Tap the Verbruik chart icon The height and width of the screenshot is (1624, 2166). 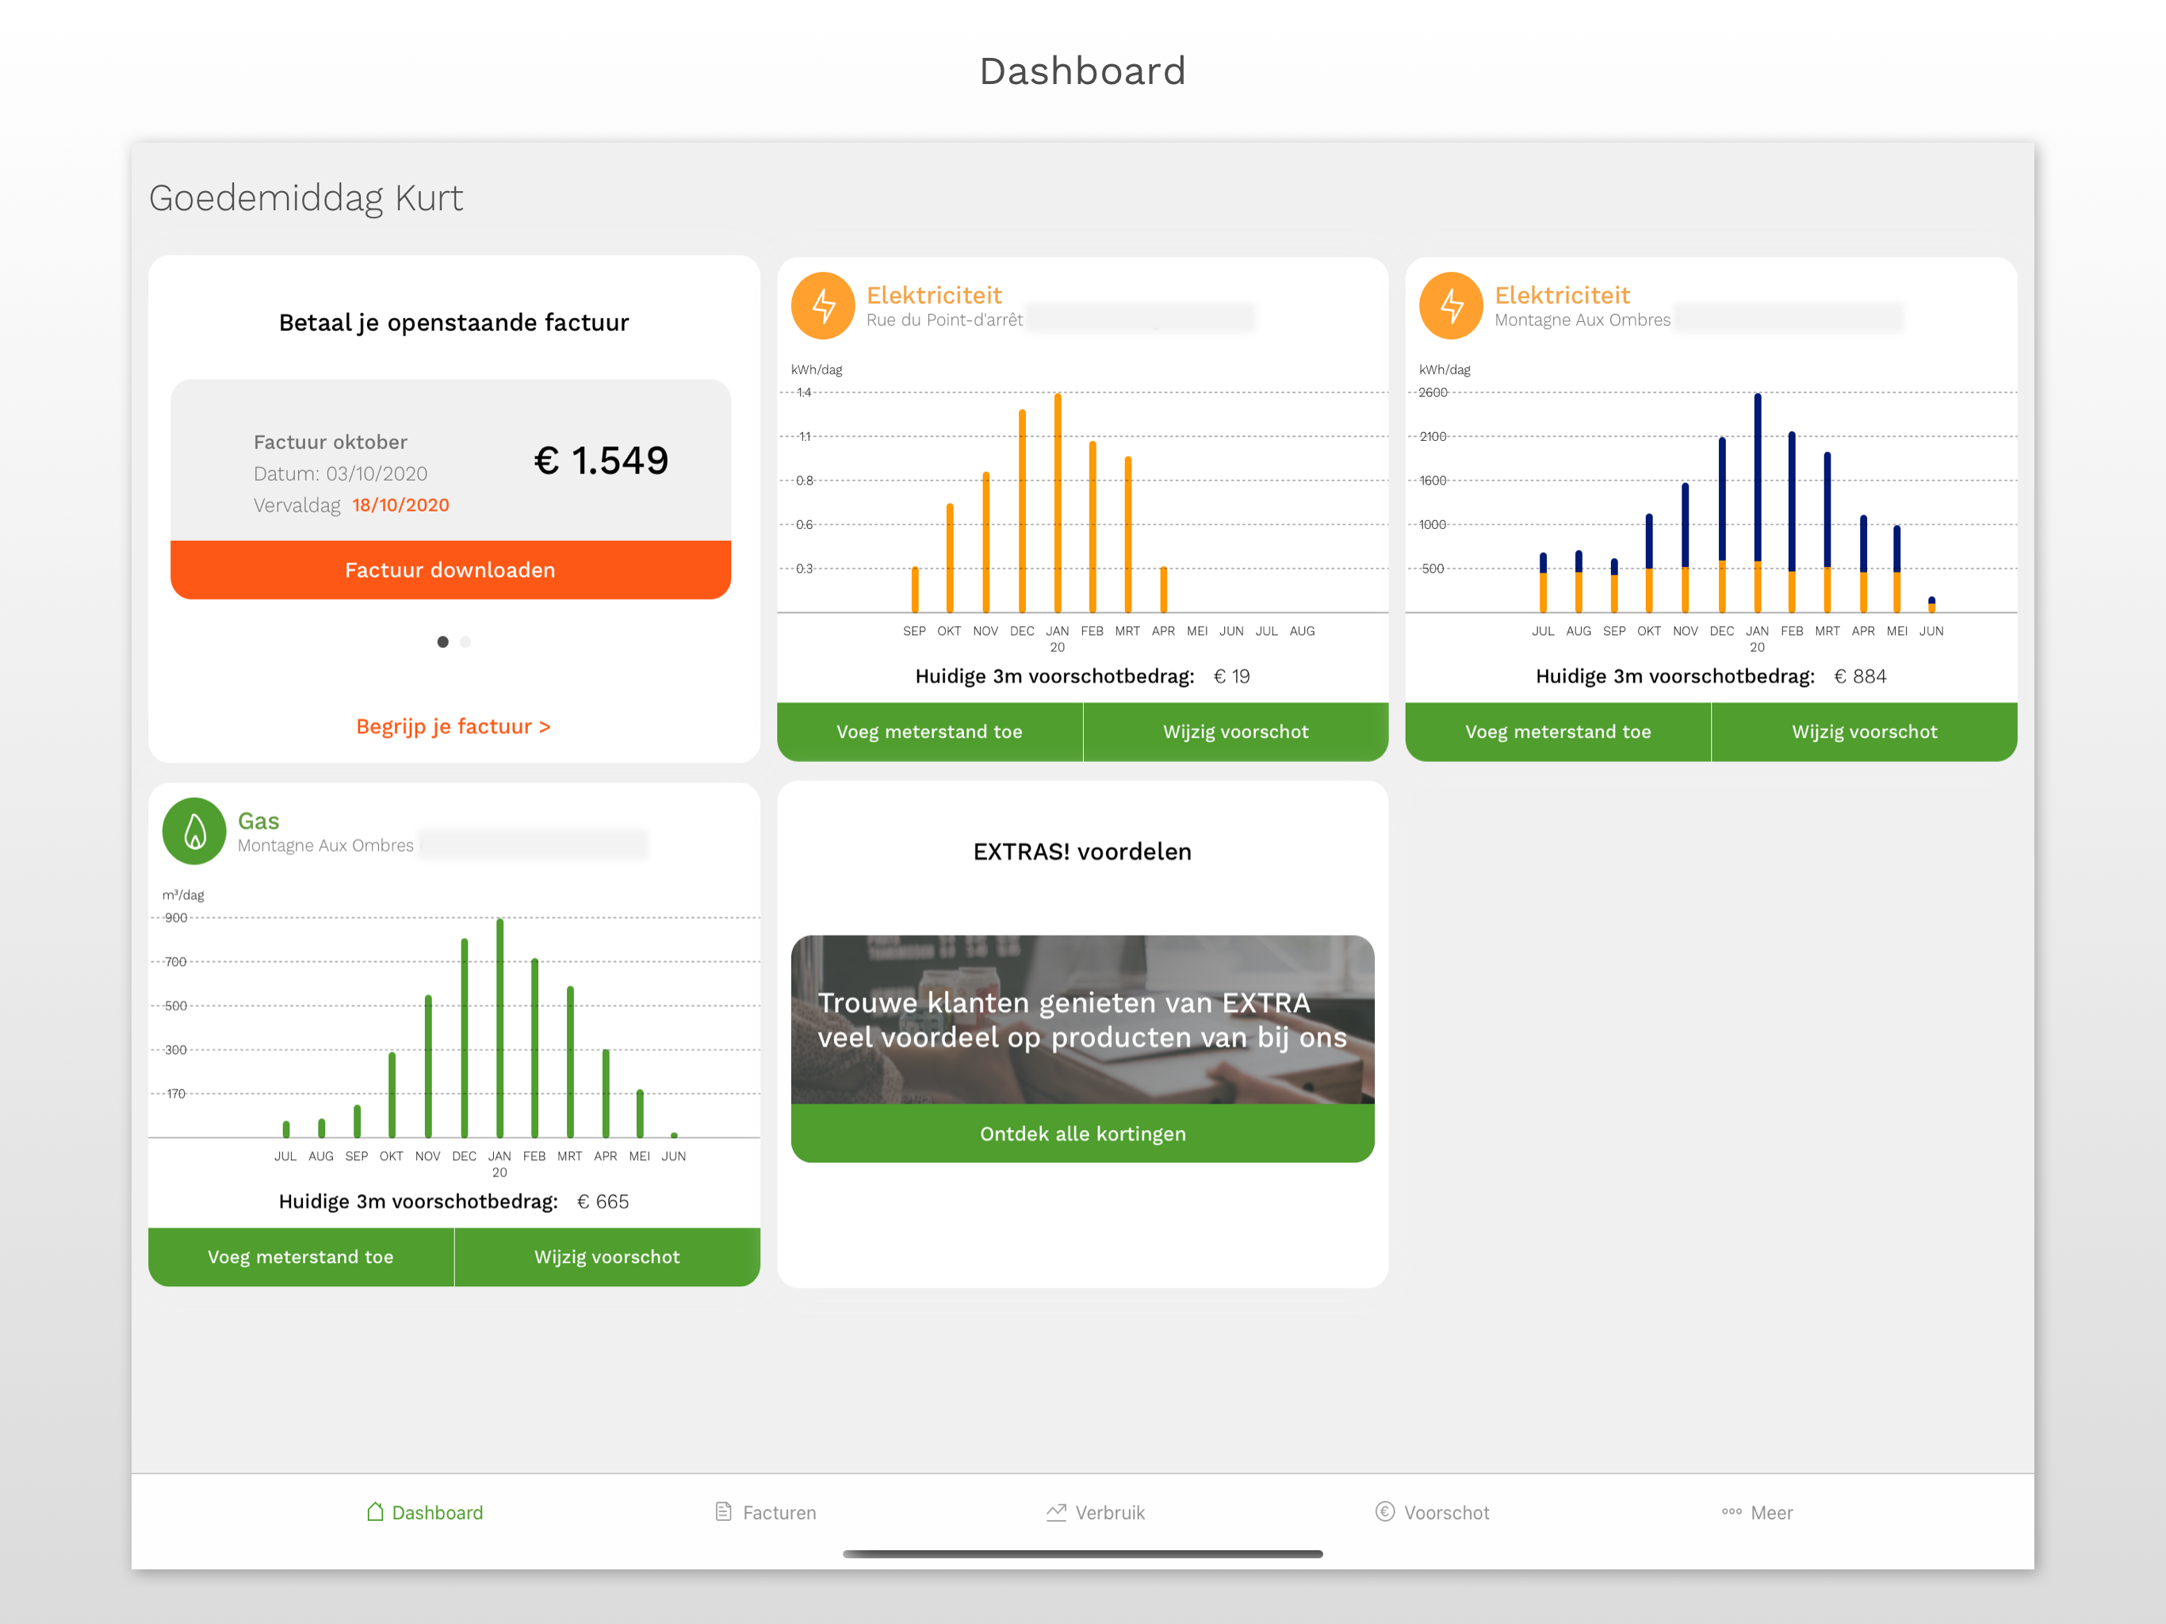(x=1055, y=1511)
